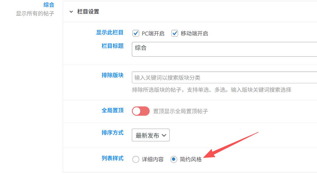317x174 pixels.
Task: Click the 栏目设置 section header title
Action: [88, 12]
